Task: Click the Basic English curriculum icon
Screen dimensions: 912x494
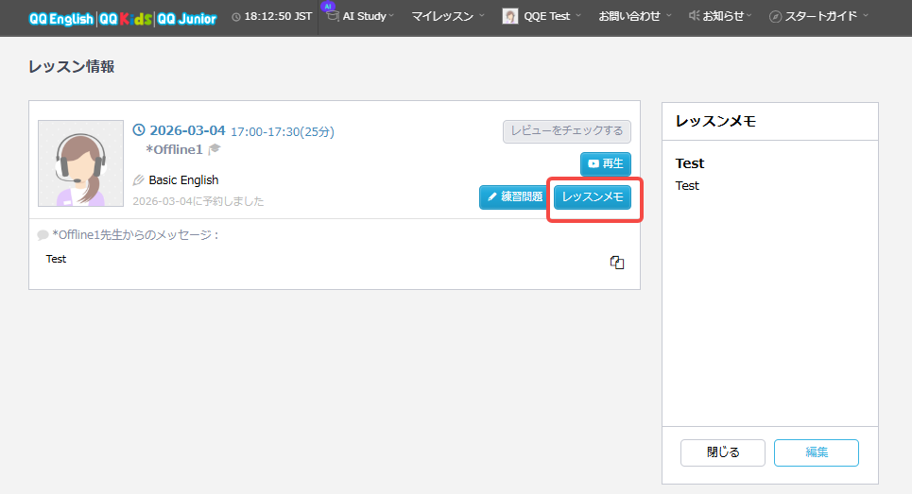Action: click(x=139, y=180)
